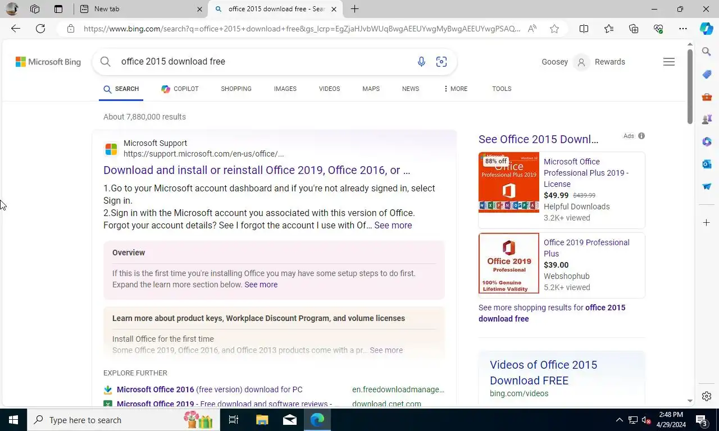Open the Workspaces button

[35, 9]
